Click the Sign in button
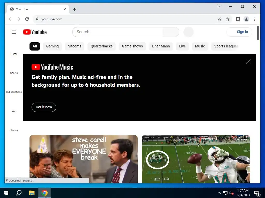 click(239, 32)
